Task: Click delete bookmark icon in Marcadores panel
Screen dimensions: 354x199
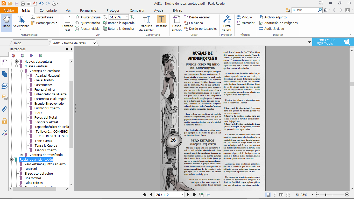Action: pos(13,55)
